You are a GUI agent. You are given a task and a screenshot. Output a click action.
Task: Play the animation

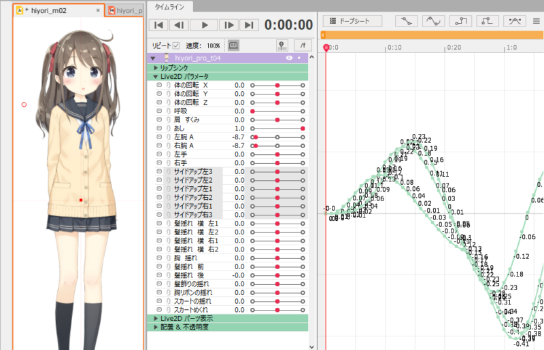pos(205,25)
